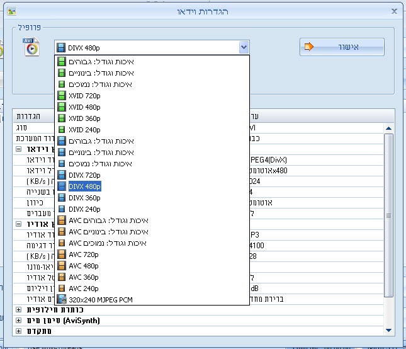Choose DIVX 360p from the list

[84, 198]
